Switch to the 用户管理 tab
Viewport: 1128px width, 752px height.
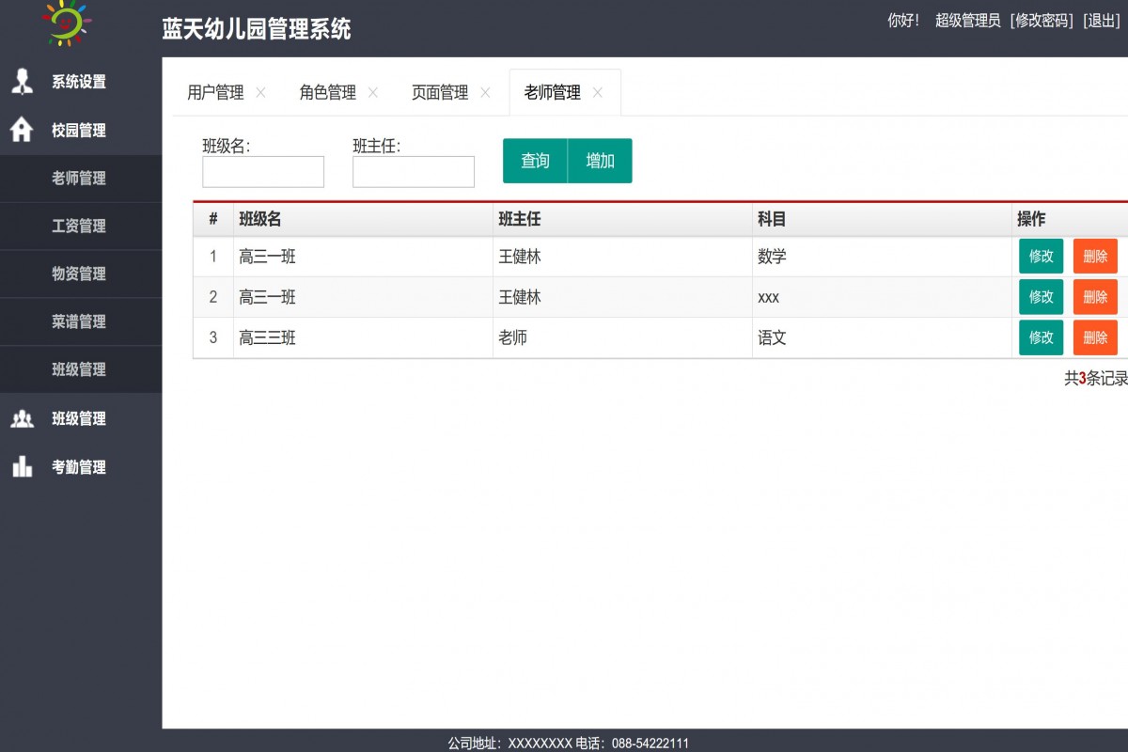point(214,93)
